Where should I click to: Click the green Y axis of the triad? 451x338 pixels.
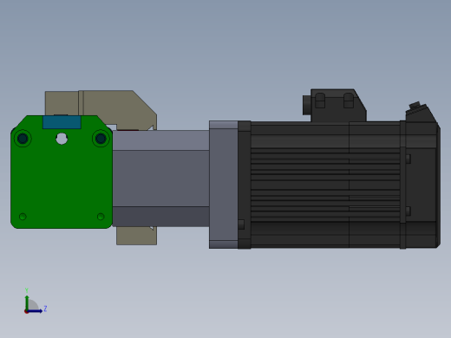point(27,302)
